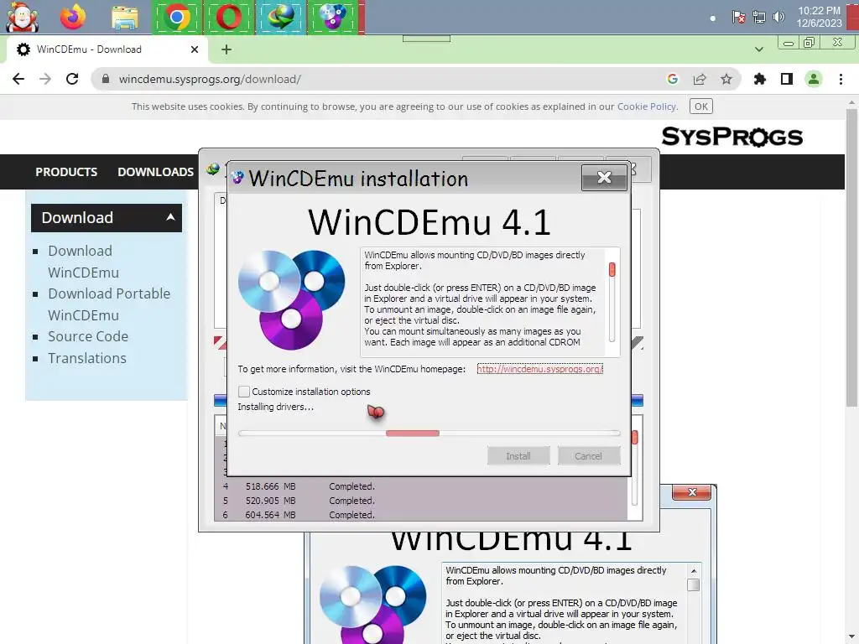Click the Santa start button icon
The height and width of the screenshot is (644, 859).
22,17
